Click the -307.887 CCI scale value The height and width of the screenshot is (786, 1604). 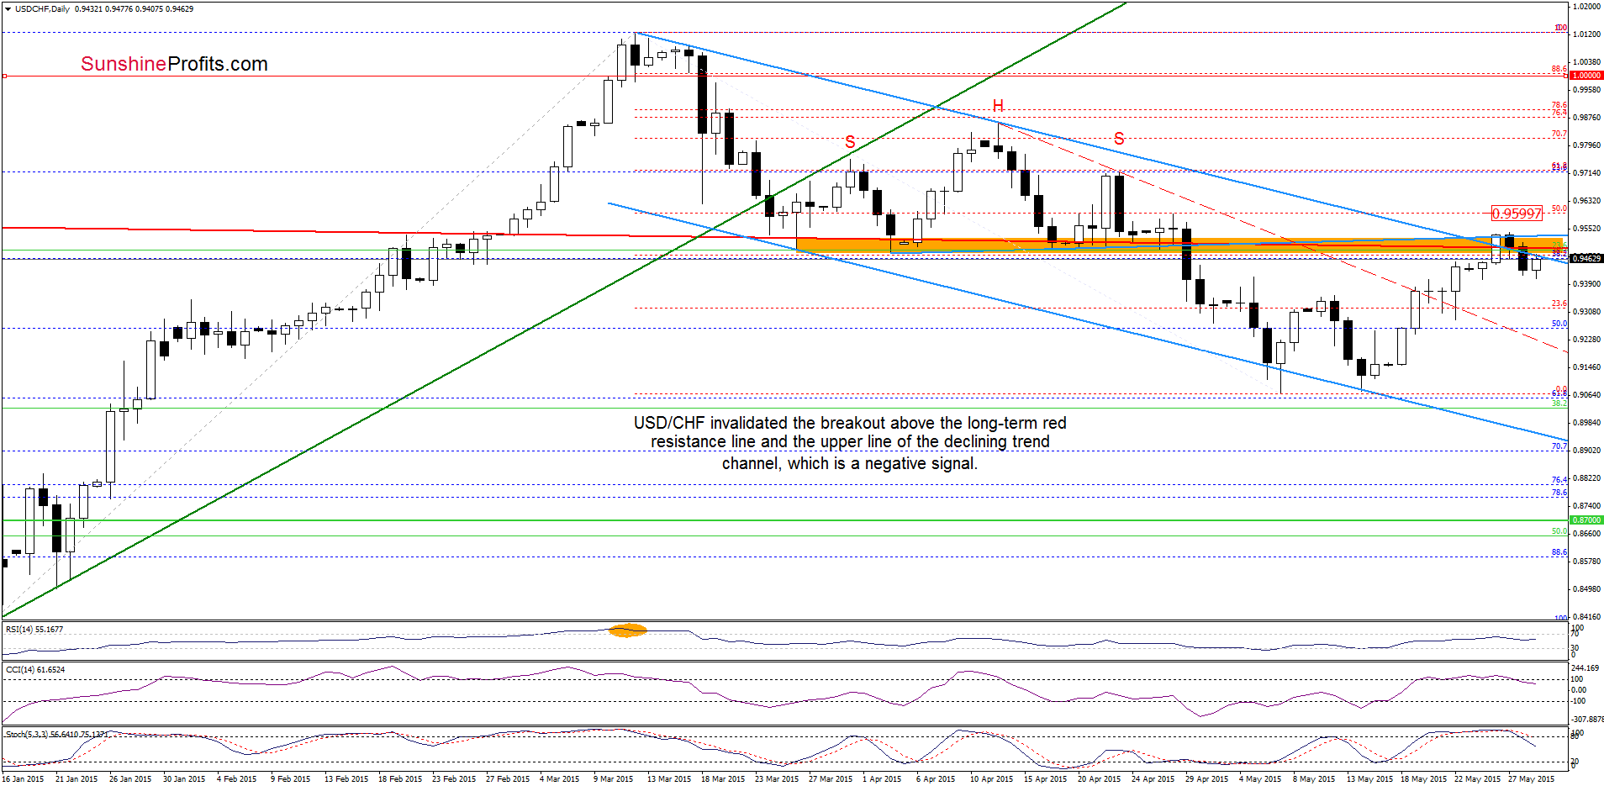tap(1587, 720)
